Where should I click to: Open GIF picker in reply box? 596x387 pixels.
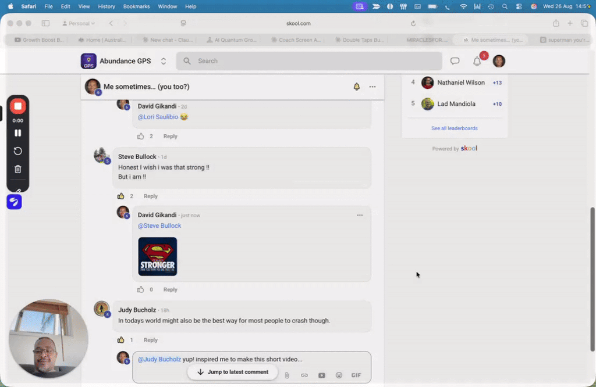(x=356, y=375)
